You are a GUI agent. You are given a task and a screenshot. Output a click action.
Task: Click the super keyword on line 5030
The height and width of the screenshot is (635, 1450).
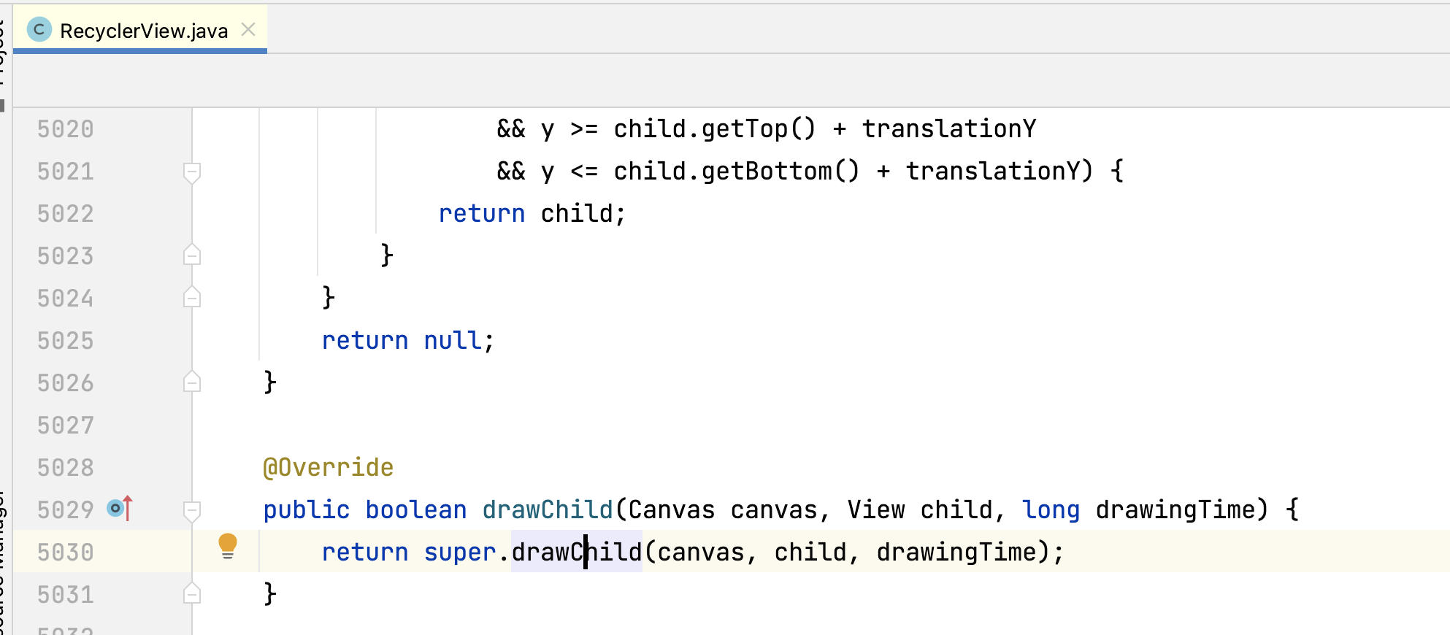click(459, 553)
